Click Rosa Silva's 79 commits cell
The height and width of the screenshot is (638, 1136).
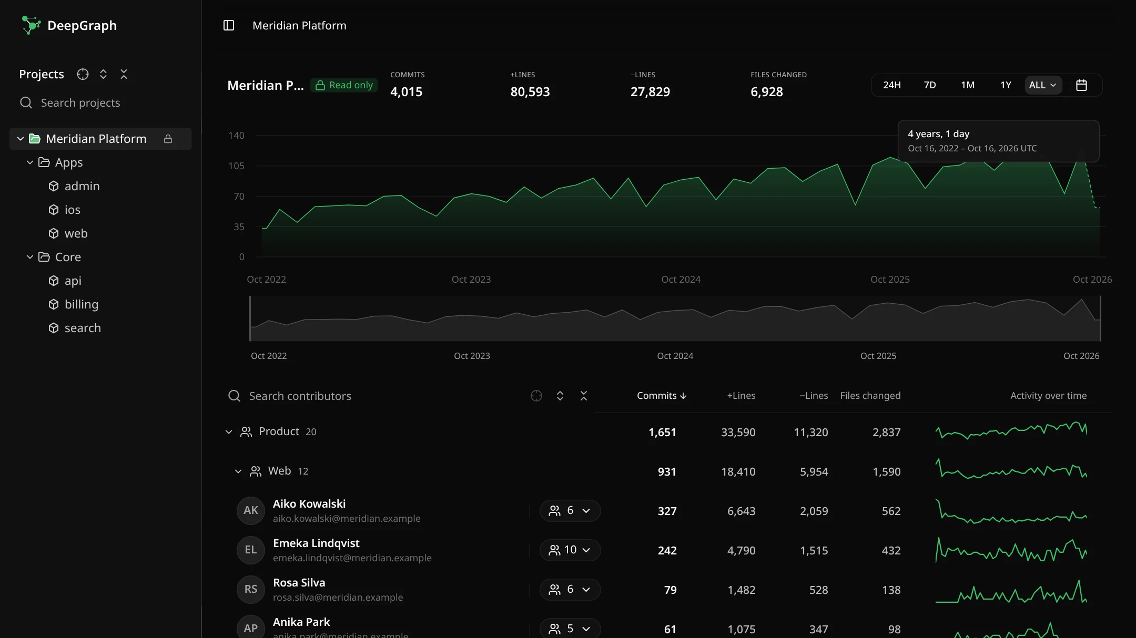tap(671, 590)
